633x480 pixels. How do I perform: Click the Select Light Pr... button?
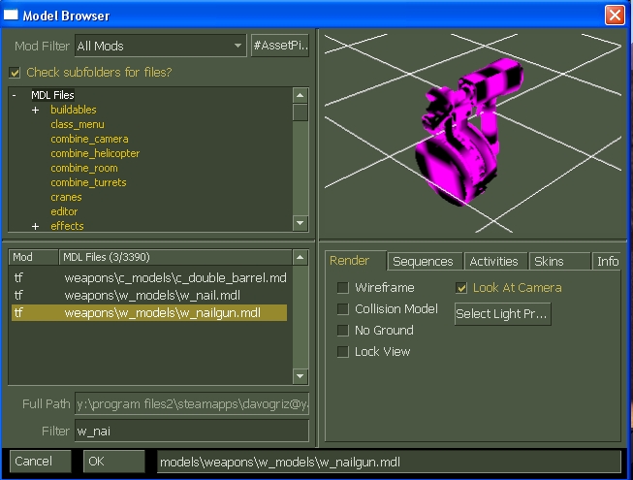coord(502,313)
